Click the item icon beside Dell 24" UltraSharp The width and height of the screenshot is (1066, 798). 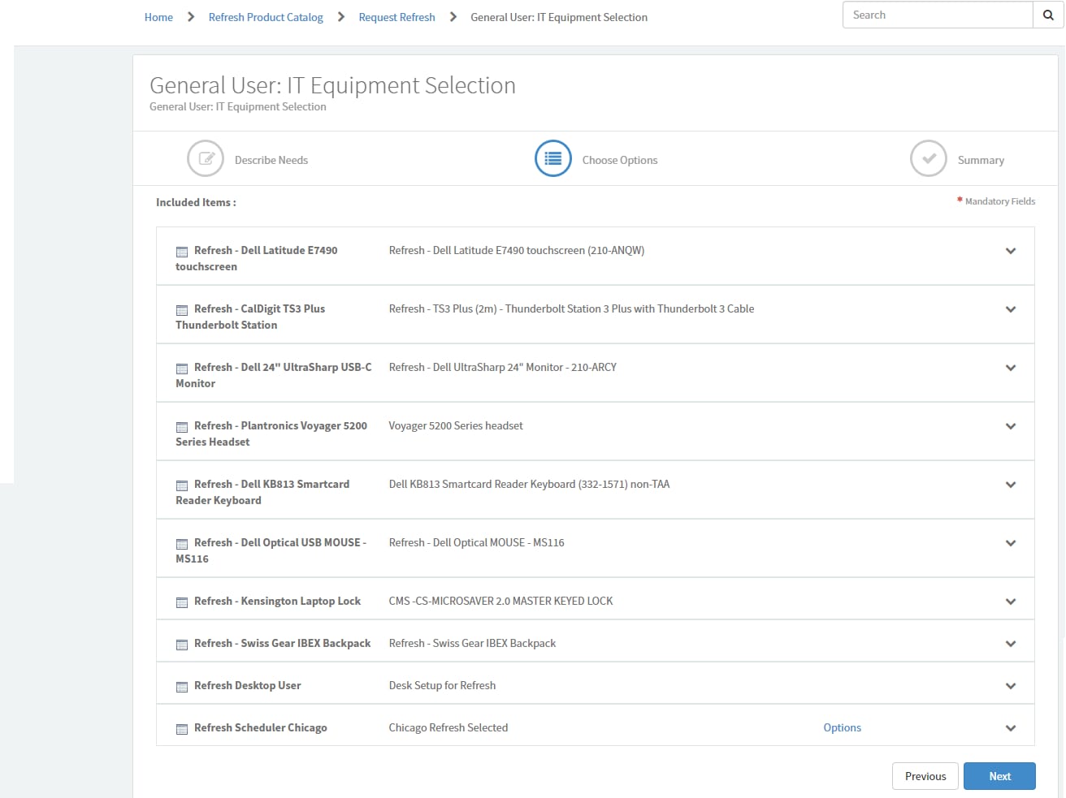182,369
